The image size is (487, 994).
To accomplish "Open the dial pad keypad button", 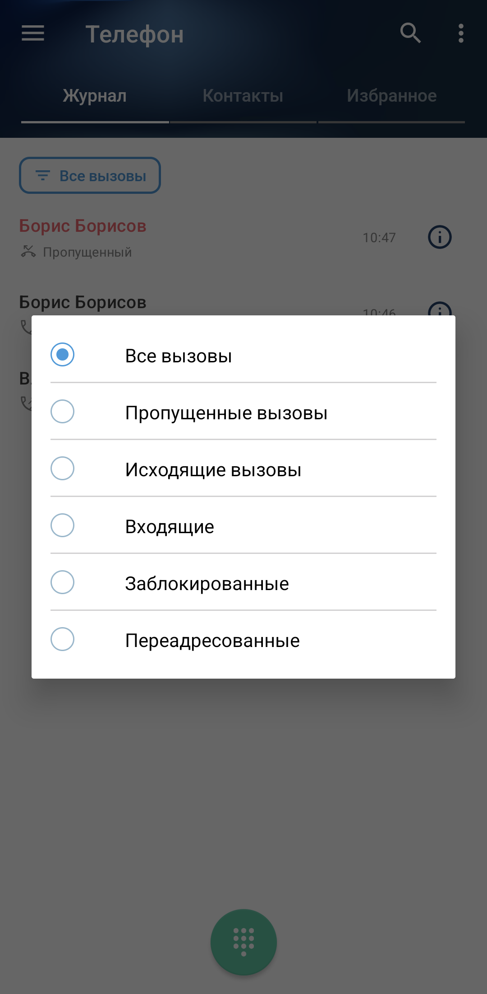I will [x=243, y=942].
